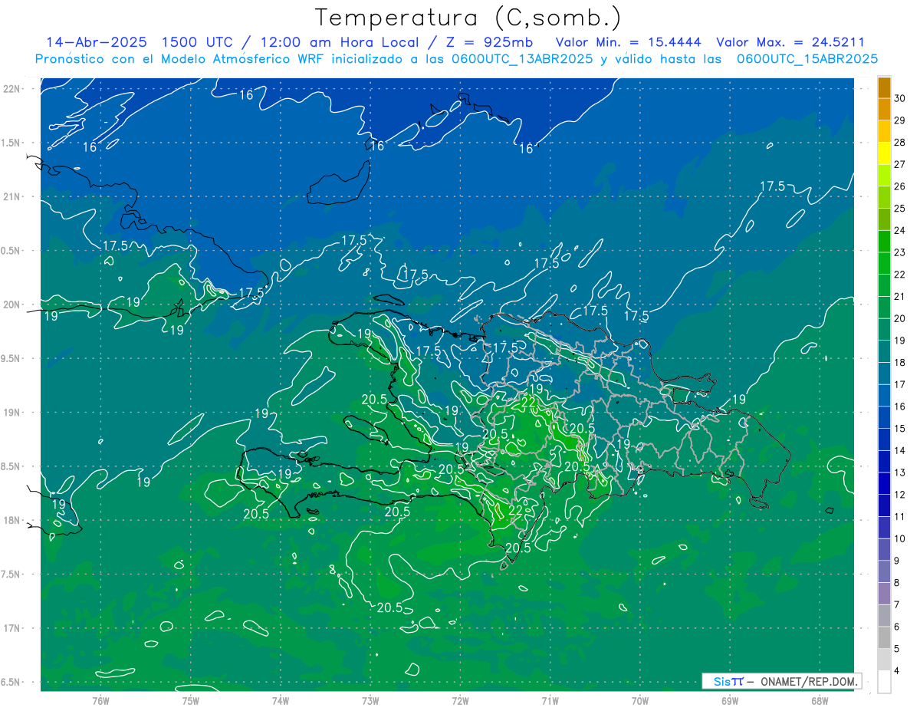The width and height of the screenshot is (920, 711).
Task: Click the "68W" longitude axis label
Action: (x=820, y=701)
